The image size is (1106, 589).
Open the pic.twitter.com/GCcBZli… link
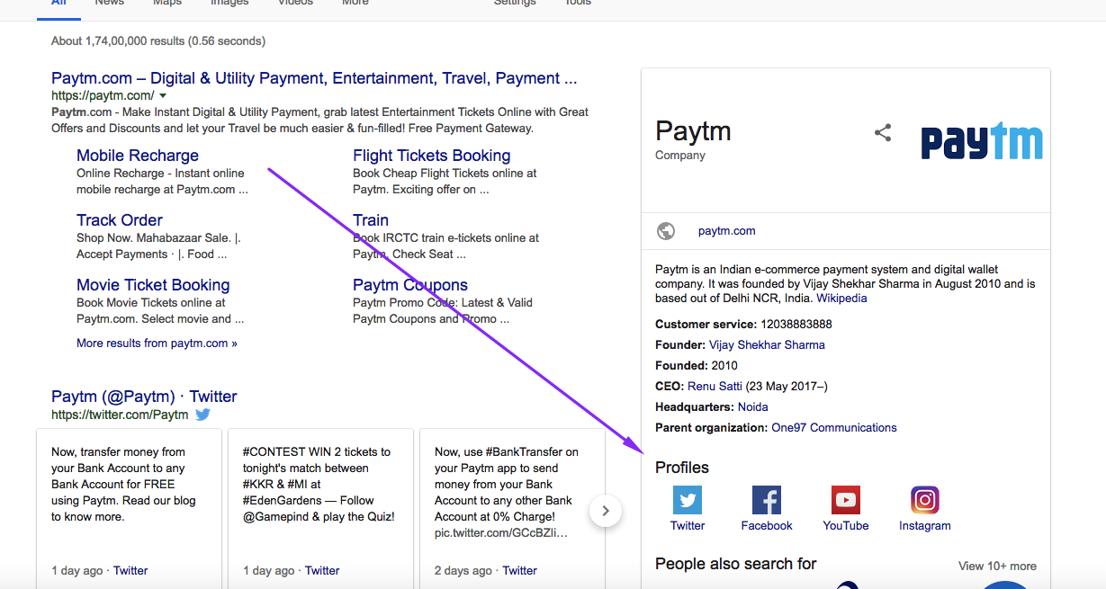[x=501, y=533]
